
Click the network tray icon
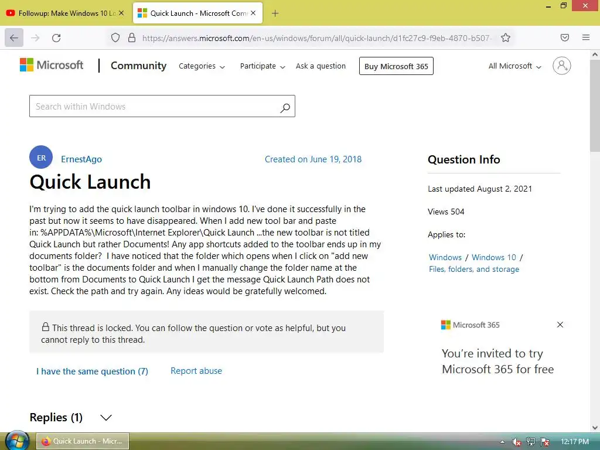tap(531, 442)
